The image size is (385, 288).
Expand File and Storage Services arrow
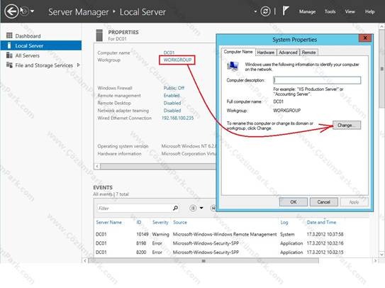point(78,65)
